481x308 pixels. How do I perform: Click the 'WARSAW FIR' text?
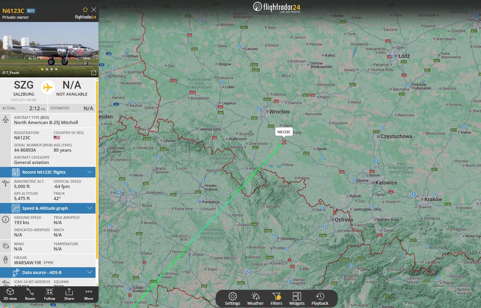pyautogui.click(x=27, y=263)
